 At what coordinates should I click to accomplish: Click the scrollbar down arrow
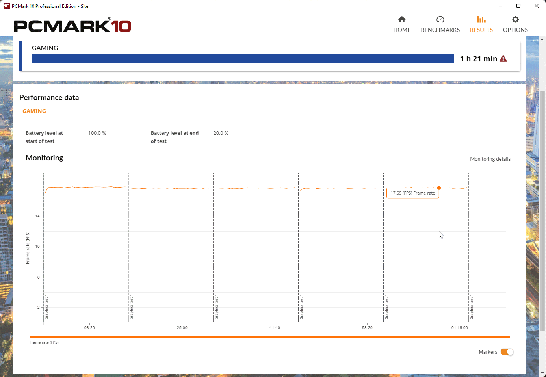click(x=542, y=373)
